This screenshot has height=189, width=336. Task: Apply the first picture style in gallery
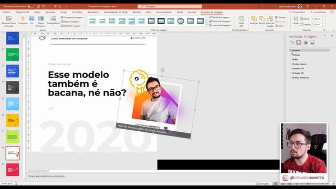coord(92,21)
